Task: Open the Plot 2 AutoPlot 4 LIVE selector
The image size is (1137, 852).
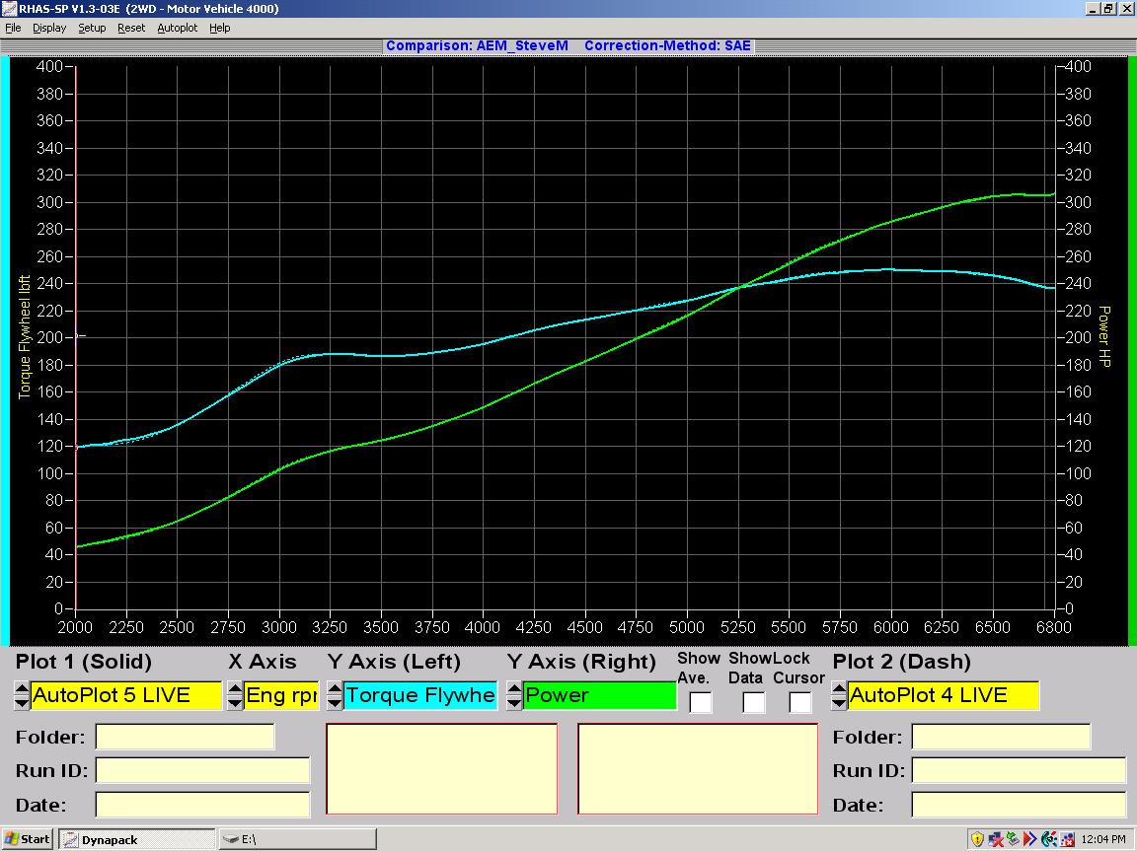Action: [x=943, y=695]
